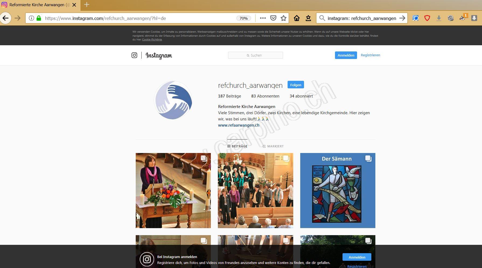Viewport: 482px width, 268px height.
Task: Focus the Suchen search field
Action: 255,55
